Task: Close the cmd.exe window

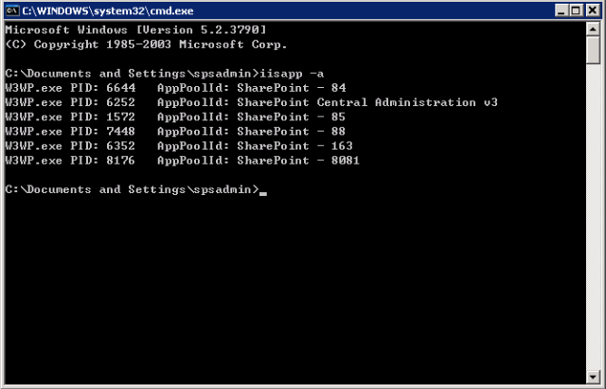Action: [x=592, y=10]
